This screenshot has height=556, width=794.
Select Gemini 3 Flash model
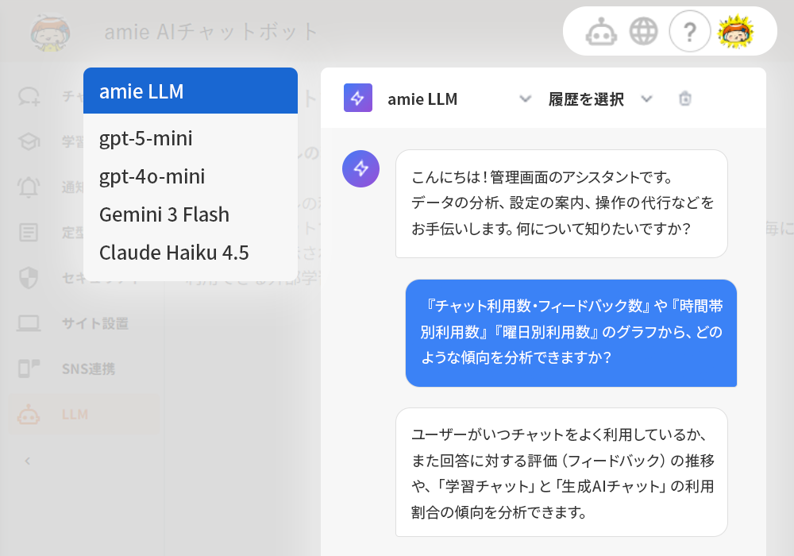(x=191, y=214)
